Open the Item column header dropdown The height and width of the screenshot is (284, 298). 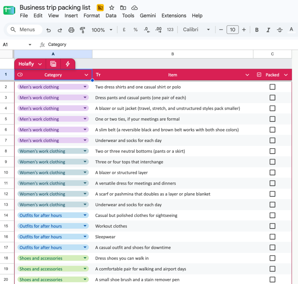[247, 75]
